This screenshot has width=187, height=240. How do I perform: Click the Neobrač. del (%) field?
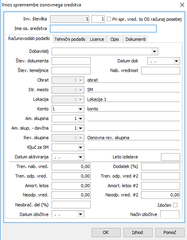tap(71, 205)
